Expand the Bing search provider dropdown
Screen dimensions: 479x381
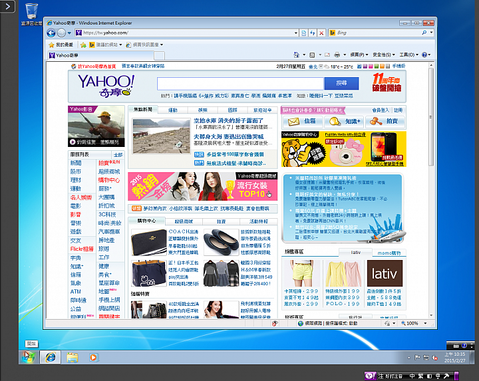(431, 33)
